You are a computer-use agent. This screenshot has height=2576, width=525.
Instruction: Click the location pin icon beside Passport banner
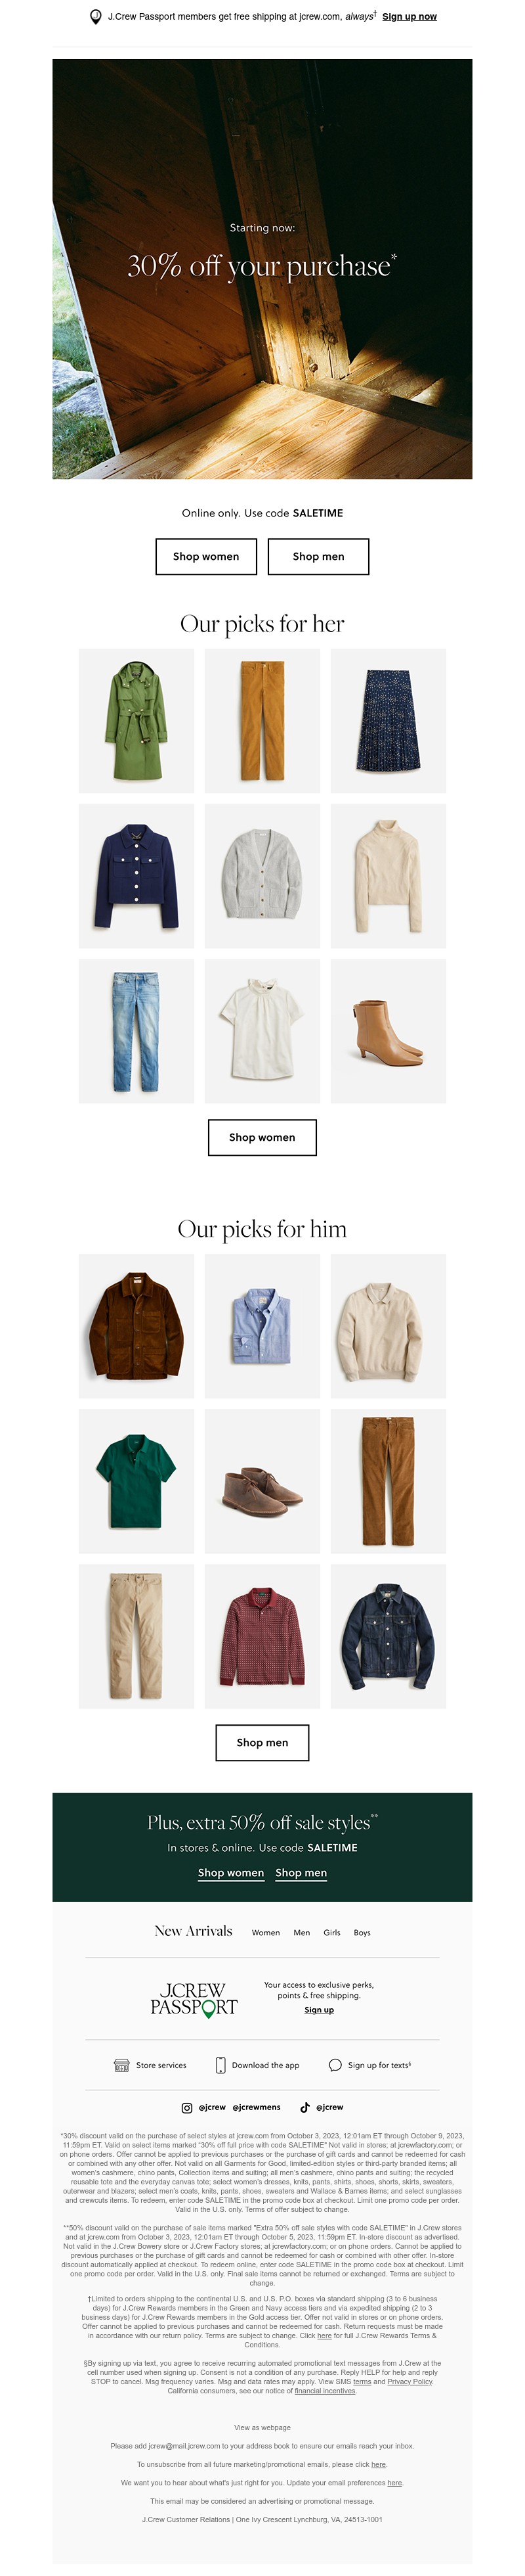point(96,16)
